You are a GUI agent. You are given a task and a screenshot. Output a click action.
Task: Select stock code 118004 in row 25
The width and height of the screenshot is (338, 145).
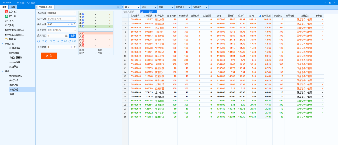pos(149,117)
